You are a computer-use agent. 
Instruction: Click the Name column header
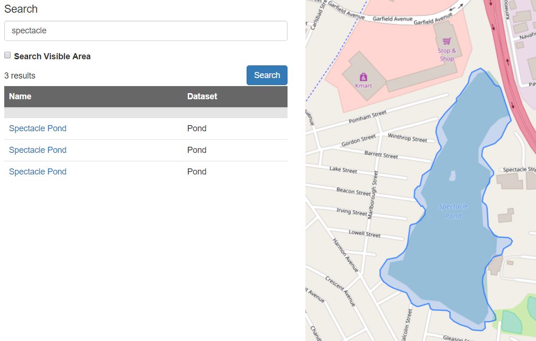coord(20,96)
